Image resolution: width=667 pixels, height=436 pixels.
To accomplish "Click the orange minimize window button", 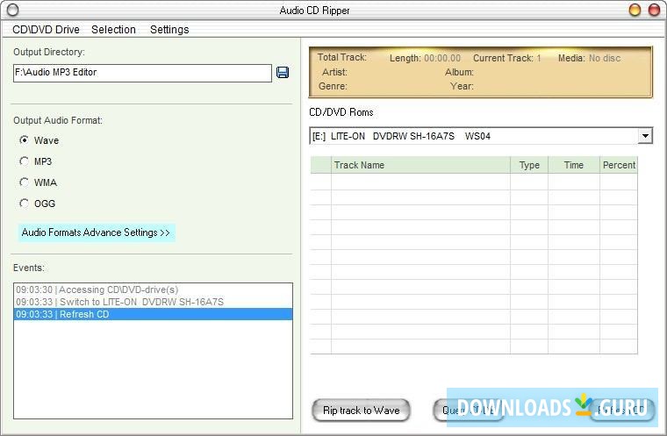I will point(635,11).
